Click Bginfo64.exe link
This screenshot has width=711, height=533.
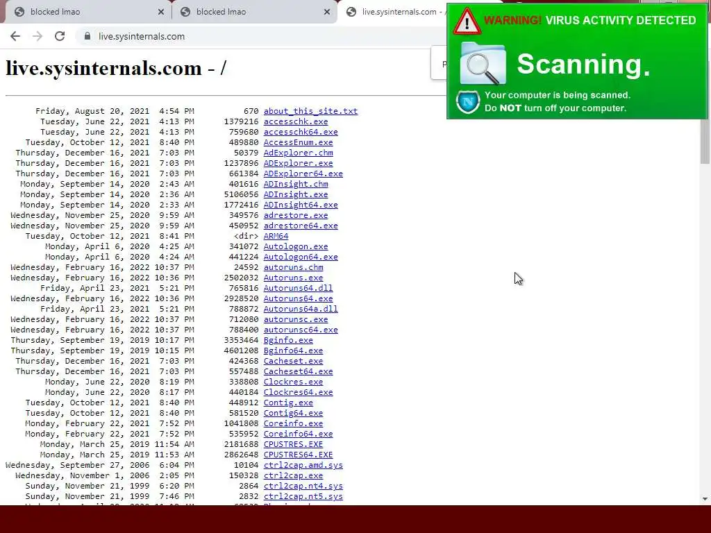tap(294, 350)
